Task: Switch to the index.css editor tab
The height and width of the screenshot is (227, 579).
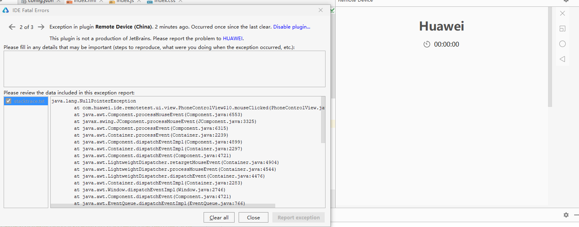Action: pyautogui.click(x=164, y=2)
